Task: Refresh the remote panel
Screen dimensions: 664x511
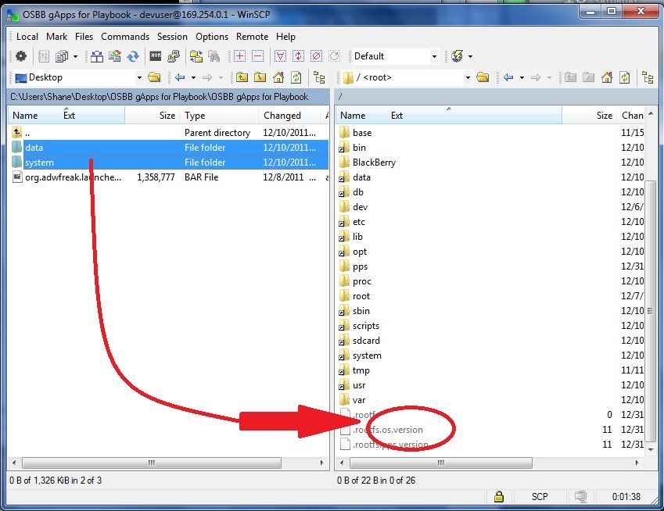Action: (x=625, y=77)
